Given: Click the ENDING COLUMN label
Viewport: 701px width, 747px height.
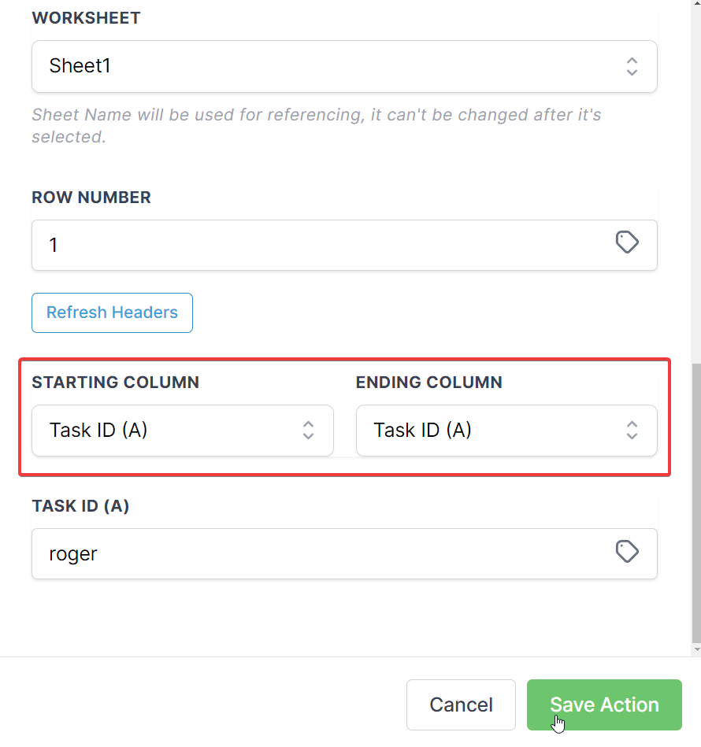Looking at the screenshot, I should click(x=428, y=383).
